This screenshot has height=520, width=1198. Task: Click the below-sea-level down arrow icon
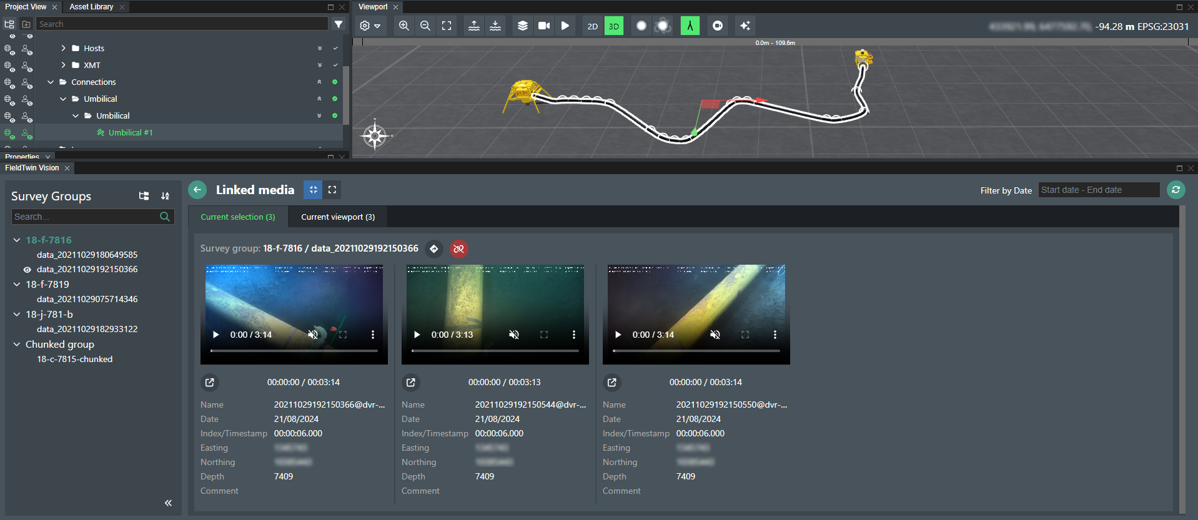coord(495,26)
